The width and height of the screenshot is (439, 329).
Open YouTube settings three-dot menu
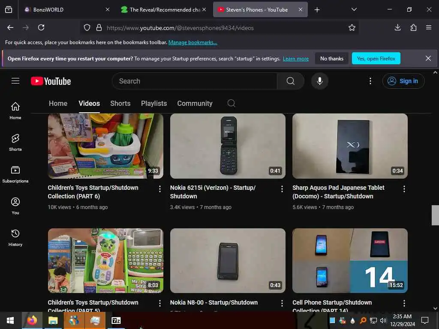coord(370,81)
